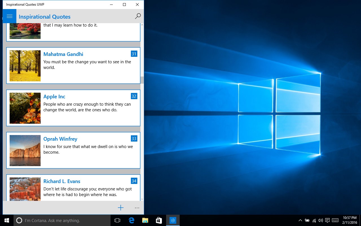The height and width of the screenshot is (226, 361).
Task: Open the Mahatma Gandhi quote
Action: click(73, 65)
